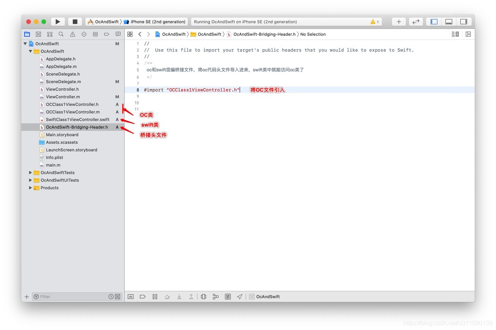Viewport: 496px width, 330px height.
Task: Toggle the left Navigator panel
Action: pos(434,22)
